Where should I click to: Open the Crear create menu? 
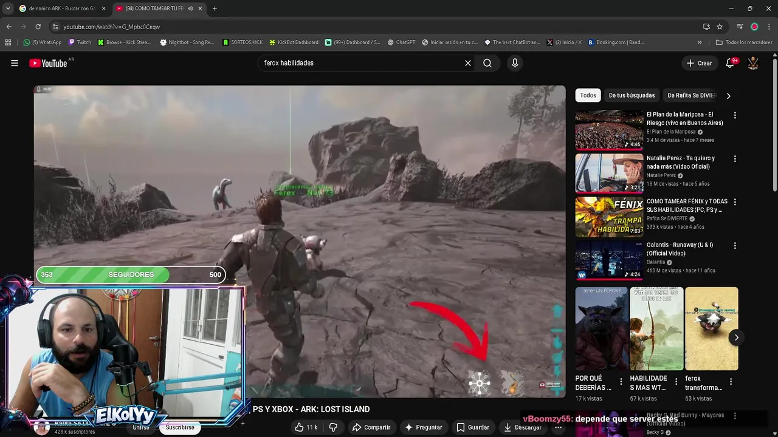point(699,63)
